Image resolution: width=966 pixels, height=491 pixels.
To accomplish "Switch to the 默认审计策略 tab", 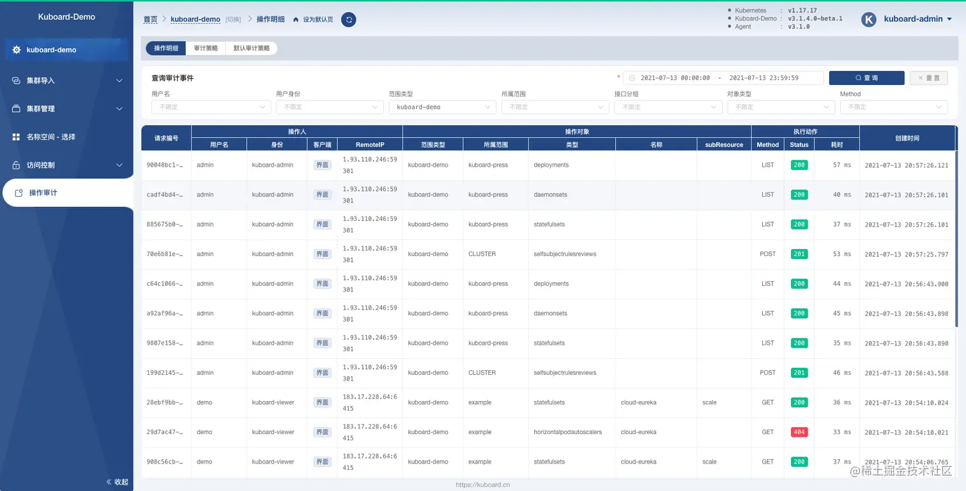I will tap(252, 49).
